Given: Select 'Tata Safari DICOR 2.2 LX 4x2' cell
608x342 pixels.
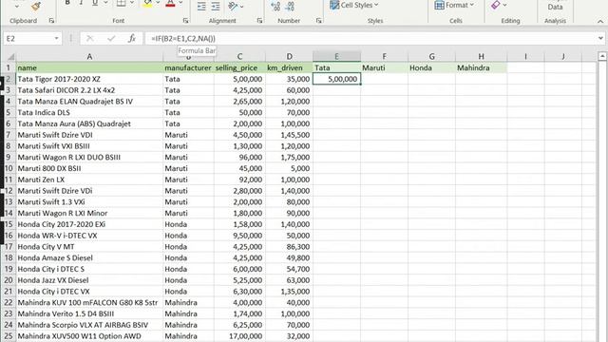Looking at the screenshot, I should pyautogui.click(x=89, y=90).
